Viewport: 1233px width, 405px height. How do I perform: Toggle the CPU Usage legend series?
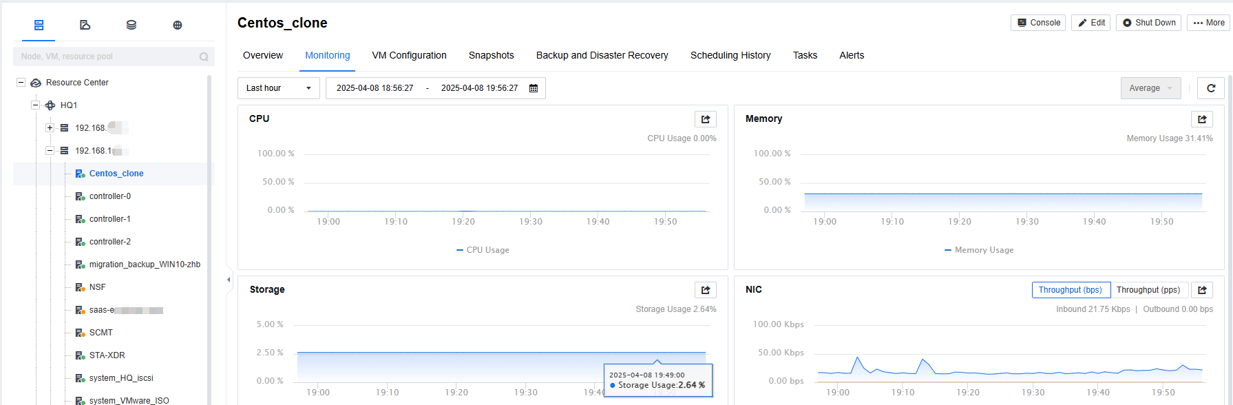(483, 250)
